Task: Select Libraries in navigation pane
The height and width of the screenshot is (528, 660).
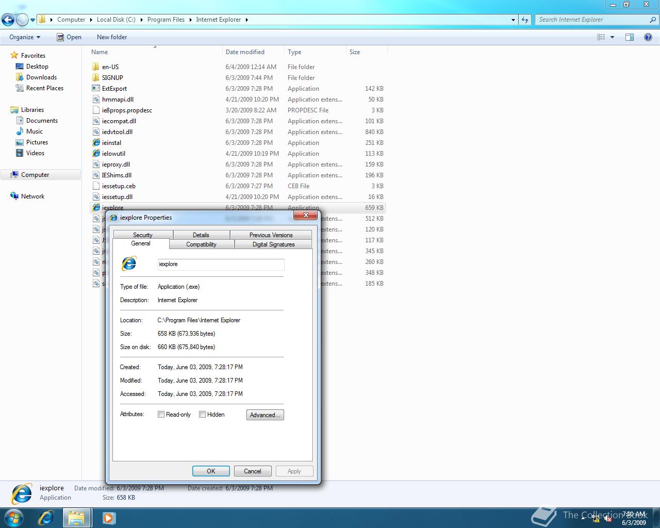Action: click(32, 110)
